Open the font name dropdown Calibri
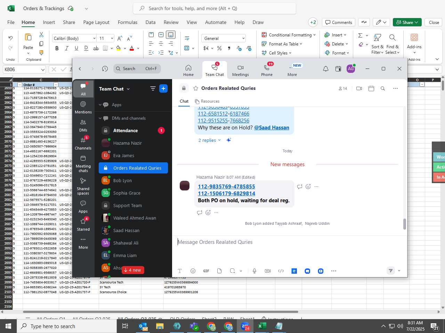The height and width of the screenshot is (333, 445). [94, 38]
